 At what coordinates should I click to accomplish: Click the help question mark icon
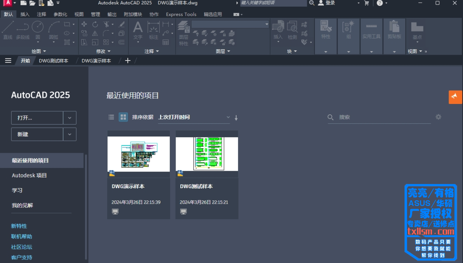[380, 3]
